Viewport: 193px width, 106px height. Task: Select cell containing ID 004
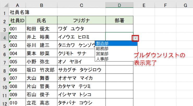[17, 53]
